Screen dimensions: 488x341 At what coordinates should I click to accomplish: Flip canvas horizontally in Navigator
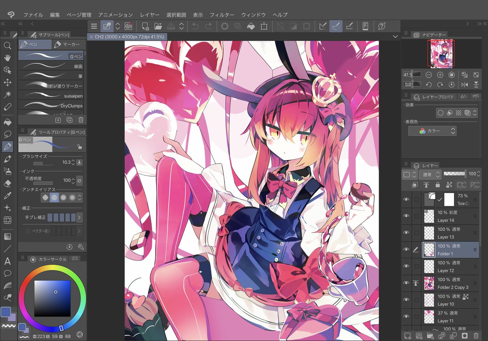tap(465, 85)
